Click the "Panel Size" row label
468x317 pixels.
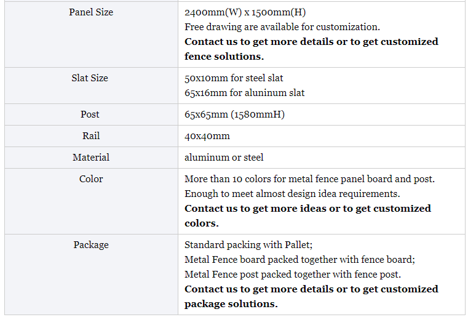pos(91,12)
